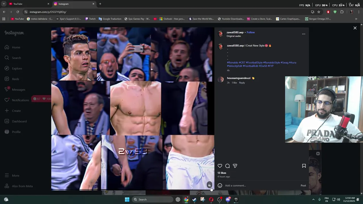Open Profile in the sidebar
This screenshot has width=363, height=204.
[x=13, y=132]
